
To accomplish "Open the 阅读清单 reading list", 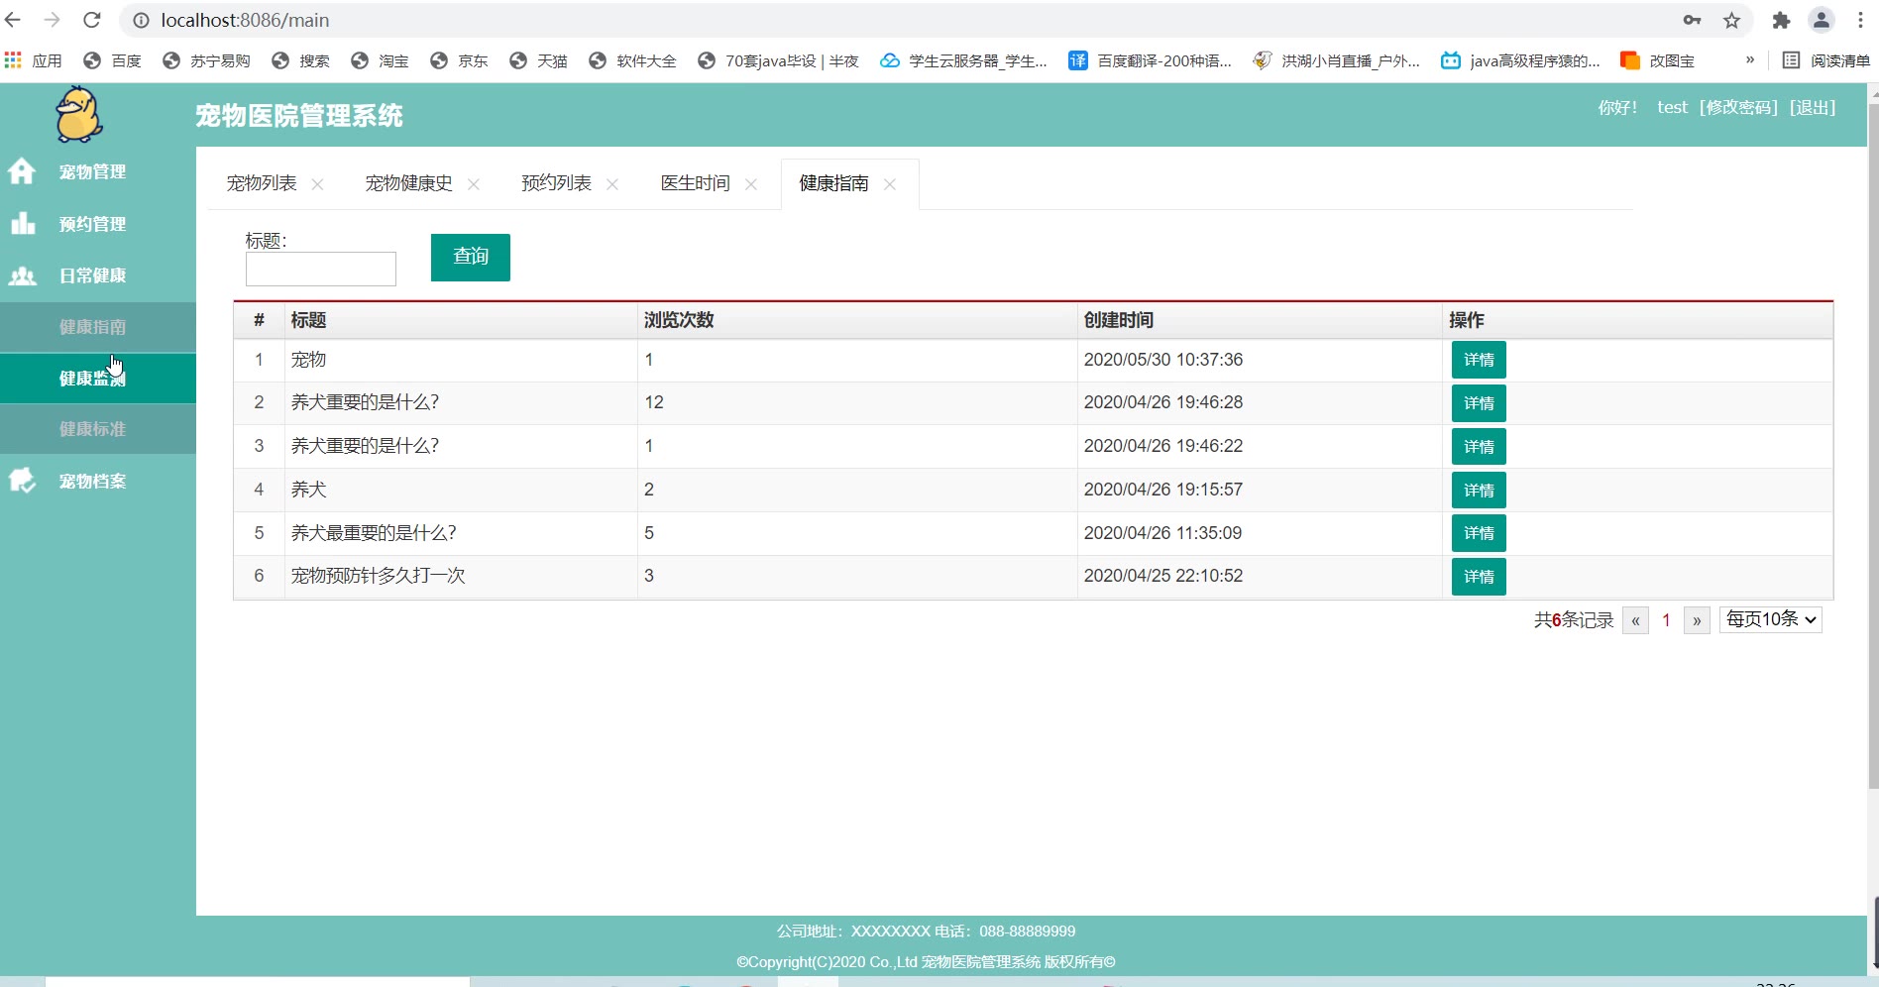I will point(1825,60).
